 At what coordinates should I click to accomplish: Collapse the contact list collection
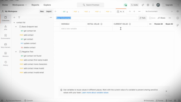click(x=14, y=22)
